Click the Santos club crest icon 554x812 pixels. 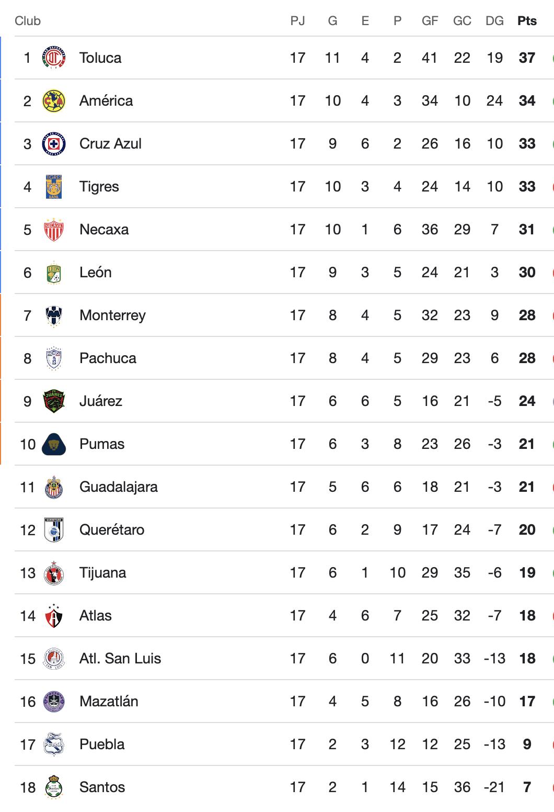tap(54, 787)
